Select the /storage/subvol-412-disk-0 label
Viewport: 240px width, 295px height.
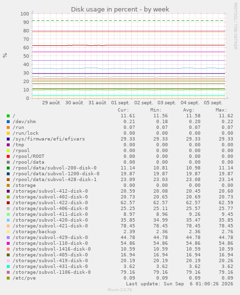(x=50, y=191)
